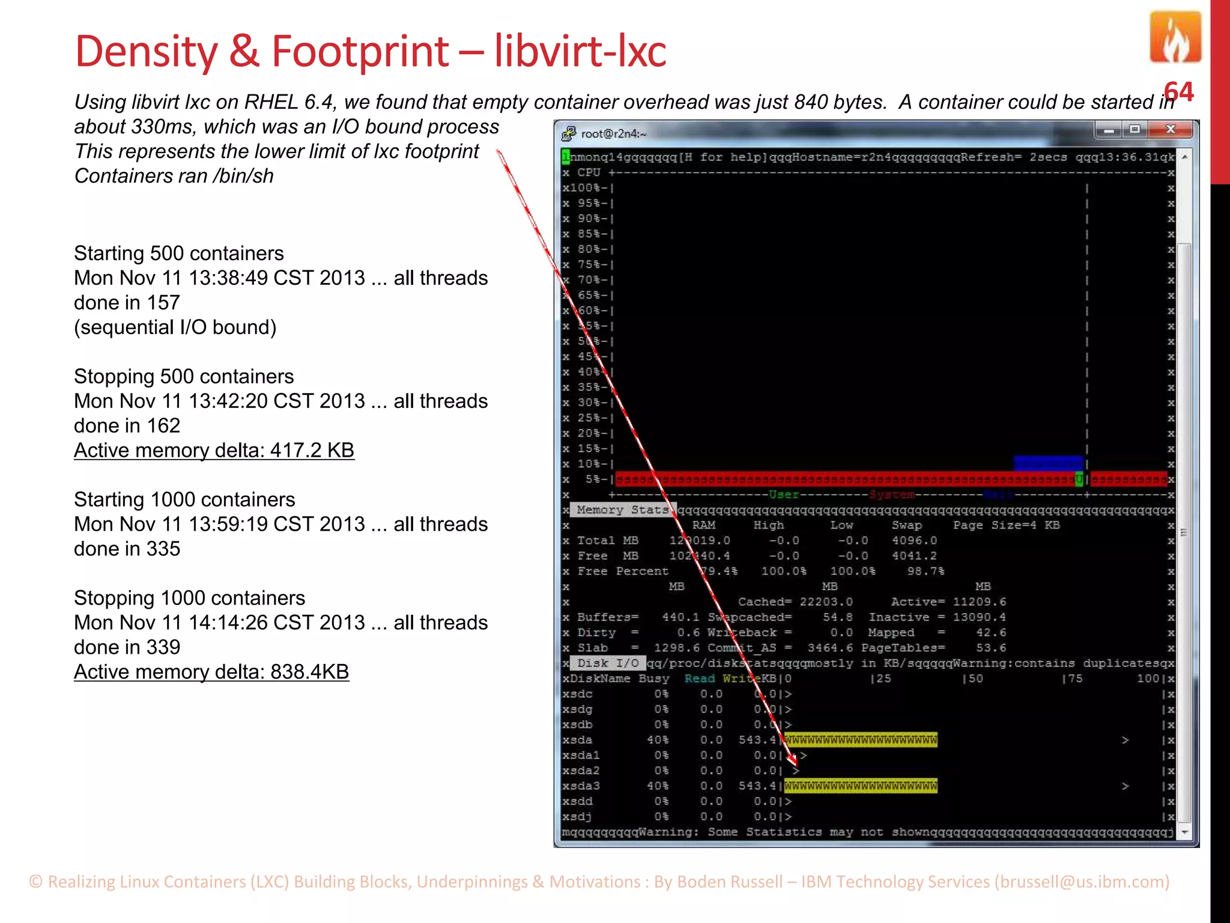Click the sdg disk row name

(581, 710)
